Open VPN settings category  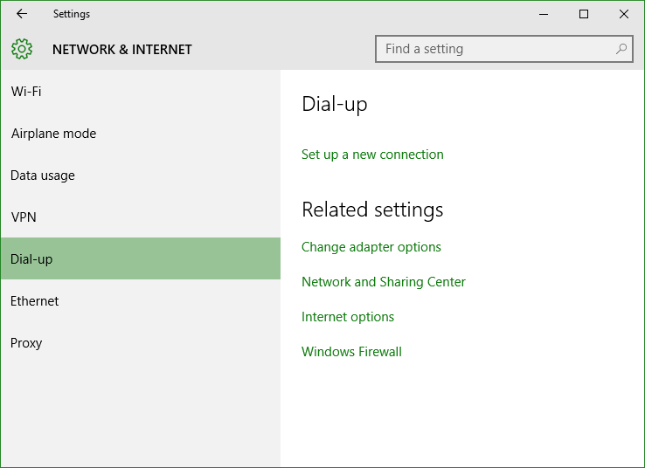(x=141, y=217)
